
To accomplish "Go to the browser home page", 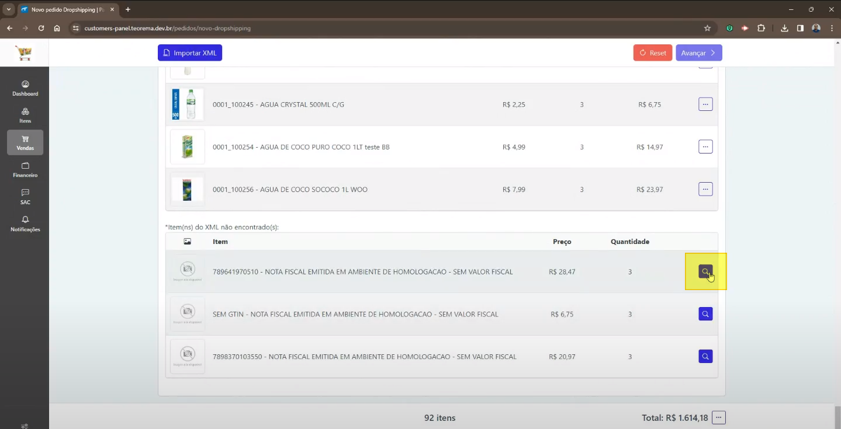I will coord(57,28).
